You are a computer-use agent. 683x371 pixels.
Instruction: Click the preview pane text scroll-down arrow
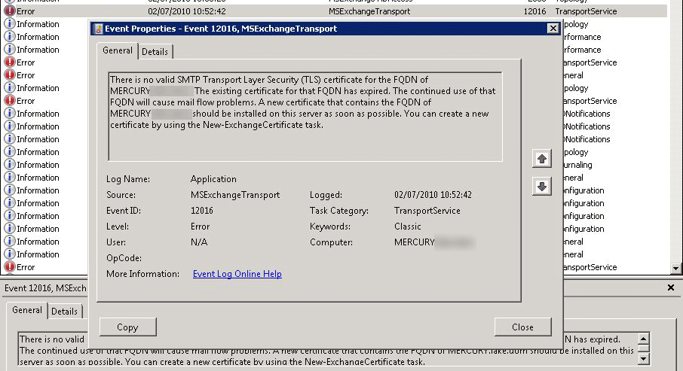(x=643, y=359)
